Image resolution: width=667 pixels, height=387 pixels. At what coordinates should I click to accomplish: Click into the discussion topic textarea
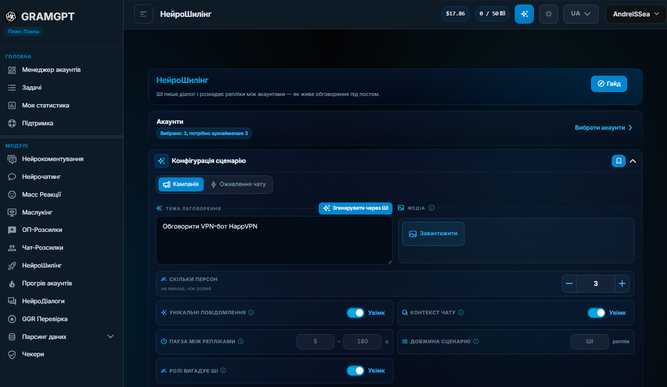(274, 240)
